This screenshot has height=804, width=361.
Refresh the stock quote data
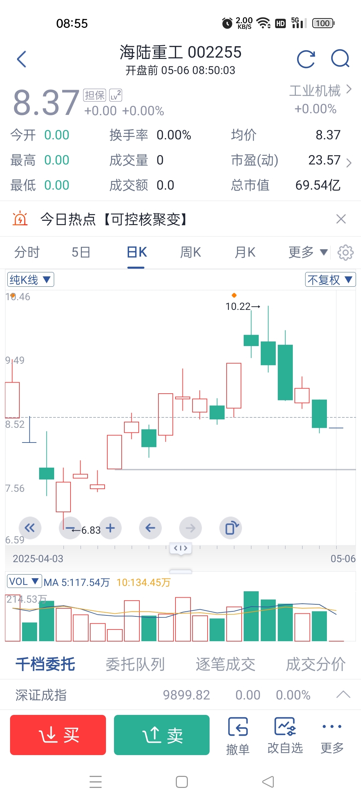(x=306, y=59)
